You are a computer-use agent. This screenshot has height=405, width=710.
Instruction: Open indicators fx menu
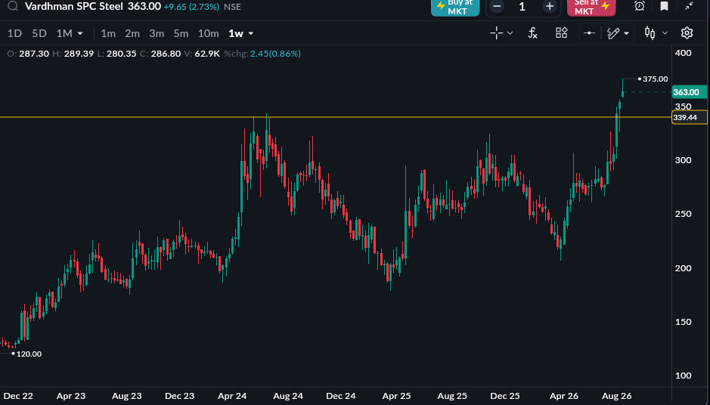point(533,33)
